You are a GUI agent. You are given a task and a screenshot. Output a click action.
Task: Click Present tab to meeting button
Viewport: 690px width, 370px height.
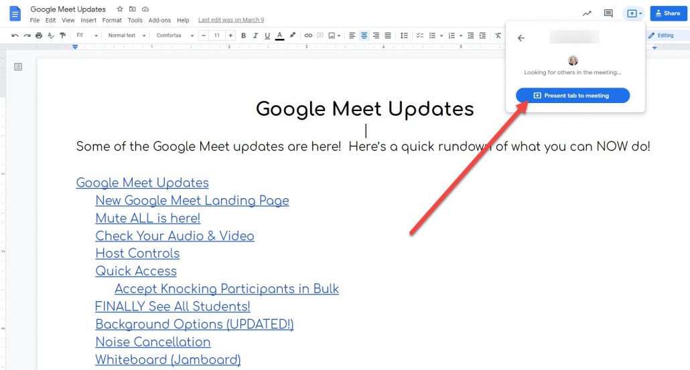click(x=573, y=96)
